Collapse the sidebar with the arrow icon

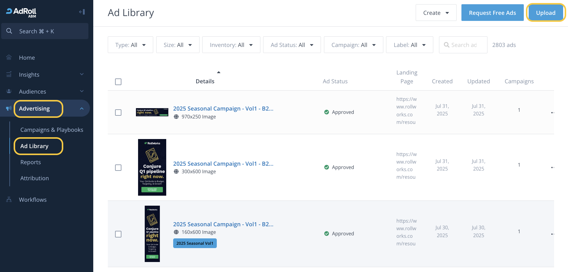pyautogui.click(x=82, y=12)
